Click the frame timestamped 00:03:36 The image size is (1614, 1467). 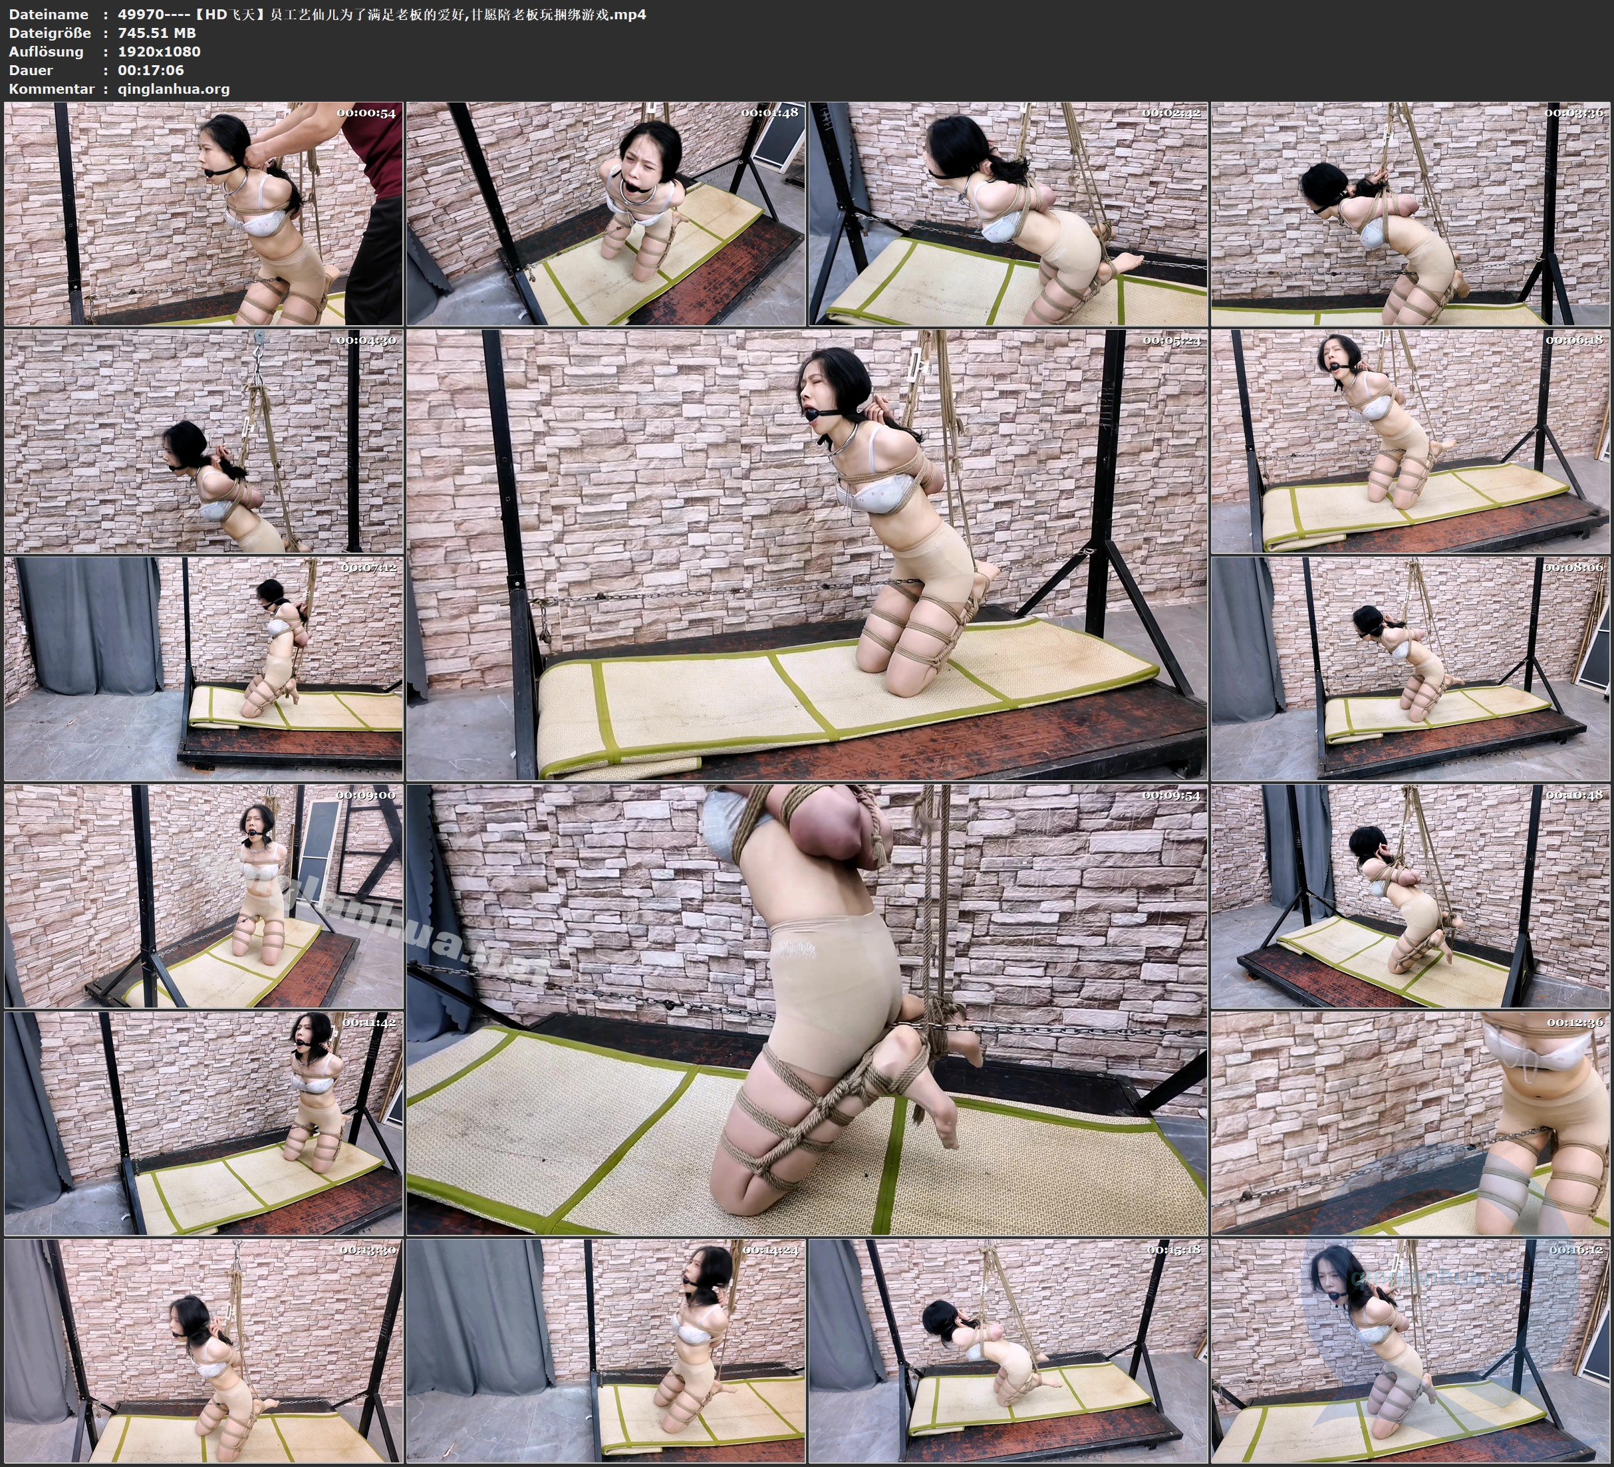click(1411, 214)
